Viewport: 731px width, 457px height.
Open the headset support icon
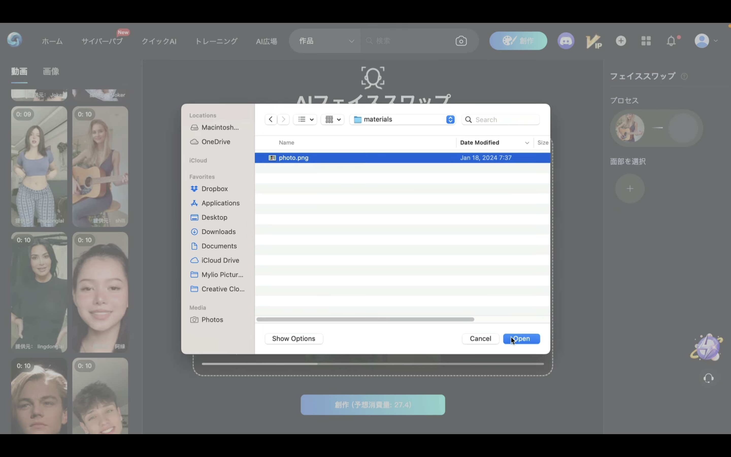[x=708, y=378]
